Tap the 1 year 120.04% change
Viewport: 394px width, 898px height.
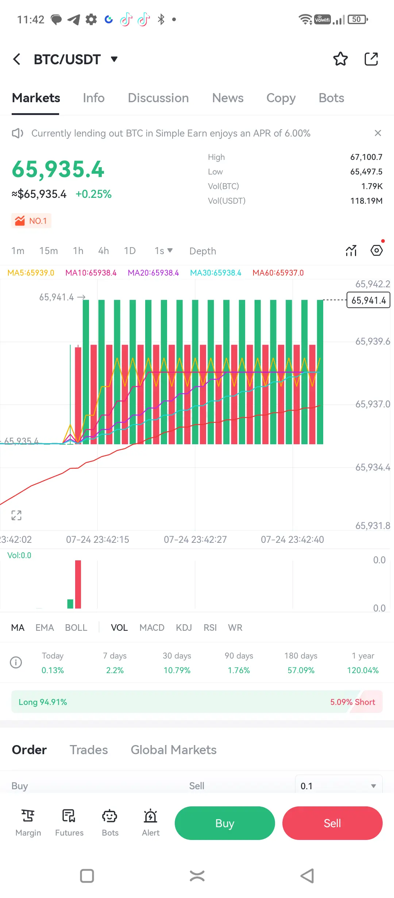363,663
